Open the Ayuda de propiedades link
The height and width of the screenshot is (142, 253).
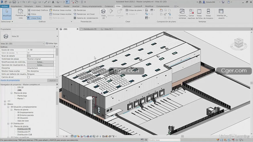point(10,80)
